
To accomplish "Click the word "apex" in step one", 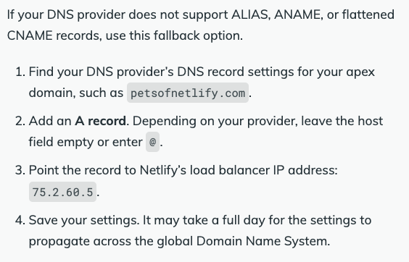I will 360,72.
